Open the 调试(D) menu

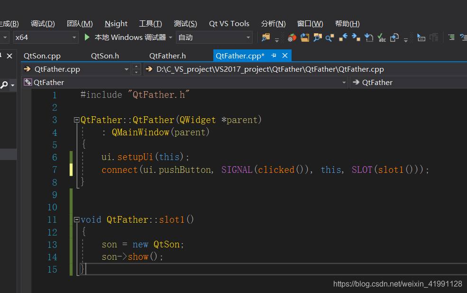43,24
